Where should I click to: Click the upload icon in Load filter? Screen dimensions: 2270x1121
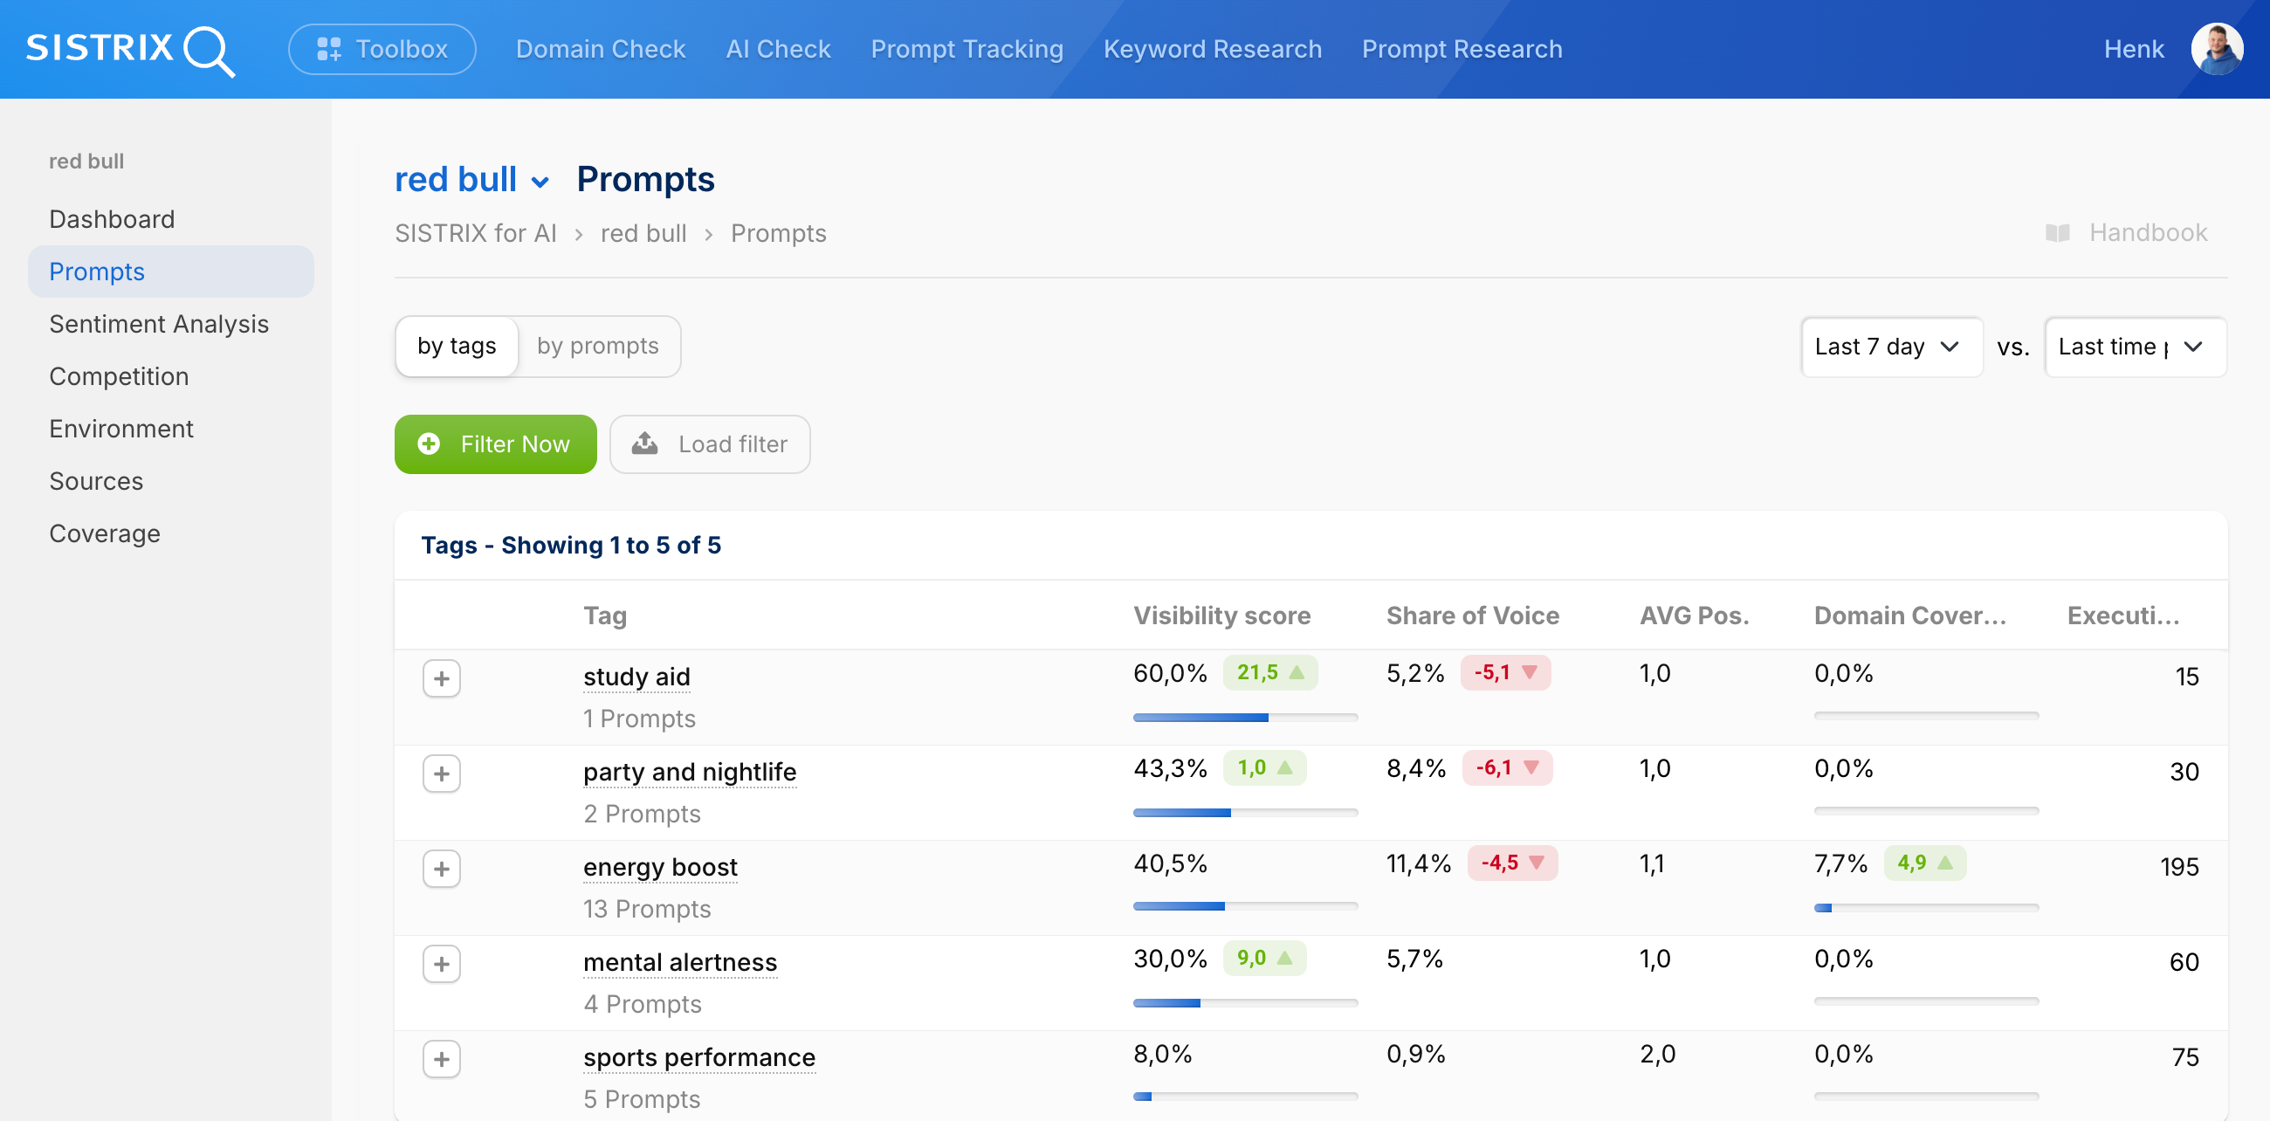point(646,444)
